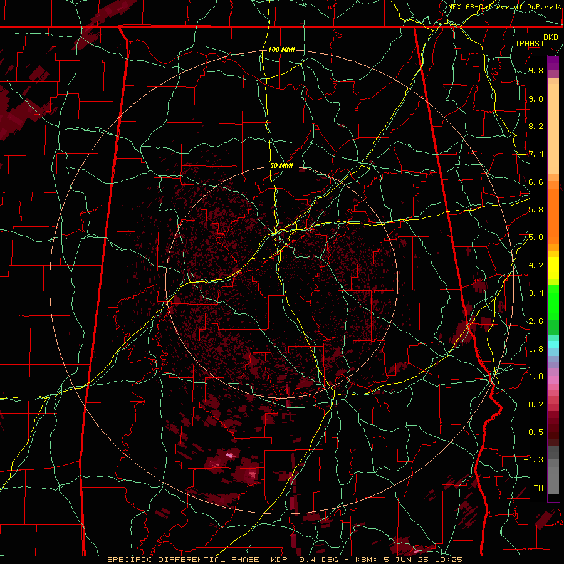The height and width of the screenshot is (564, 564).
Task: Click the yellow segment of the color bar
Action: 553,268
